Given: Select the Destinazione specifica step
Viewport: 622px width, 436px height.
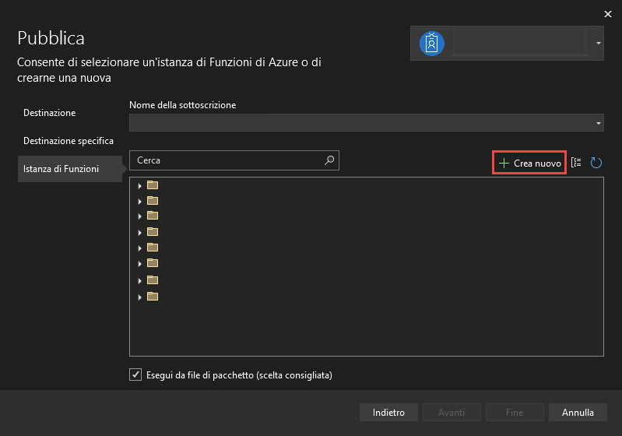Looking at the screenshot, I should click(69, 141).
